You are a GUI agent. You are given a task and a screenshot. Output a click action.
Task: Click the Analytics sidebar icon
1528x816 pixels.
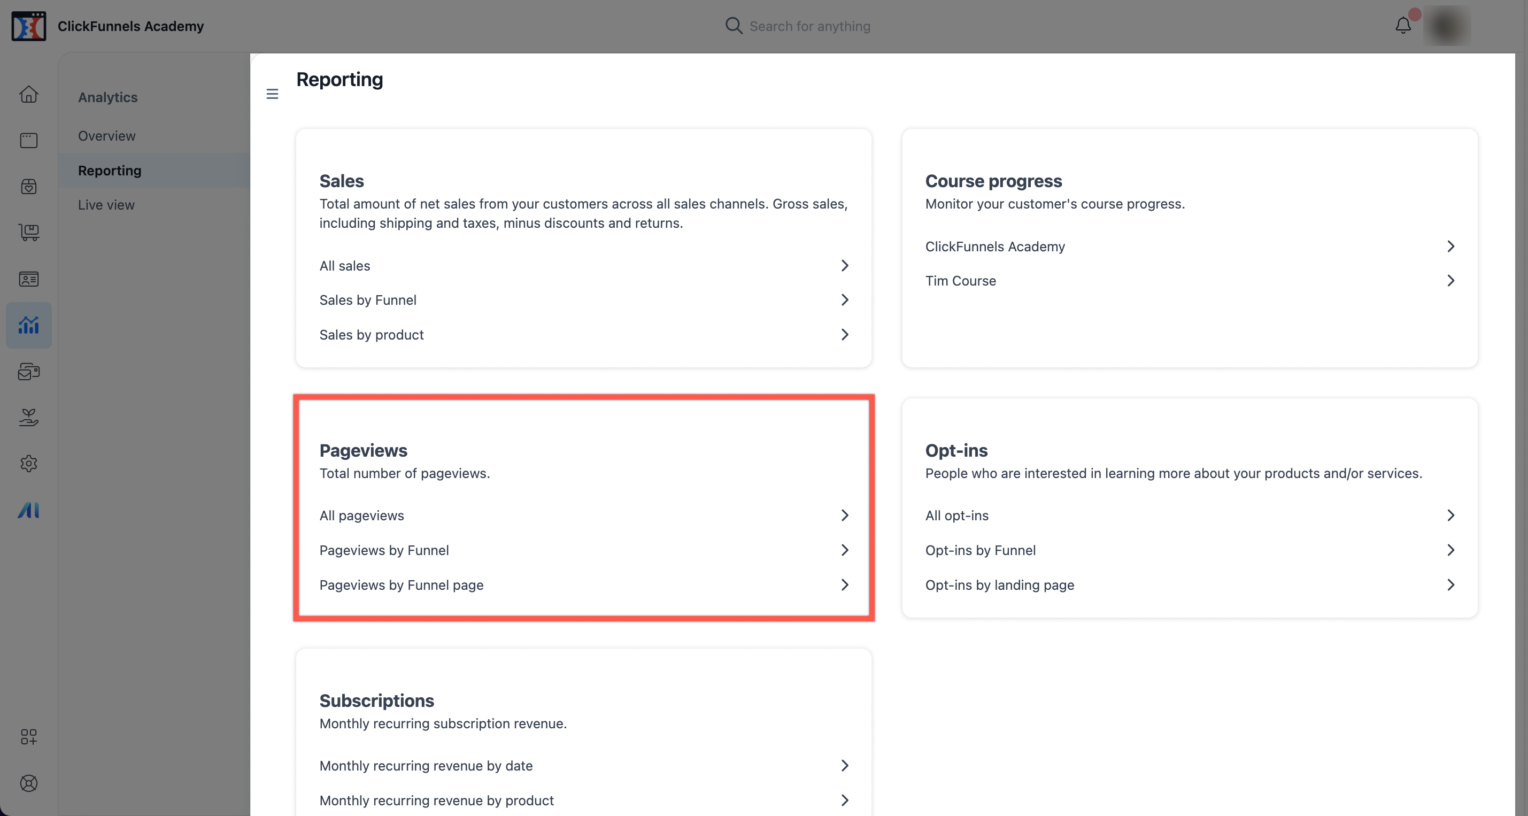coord(28,325)
